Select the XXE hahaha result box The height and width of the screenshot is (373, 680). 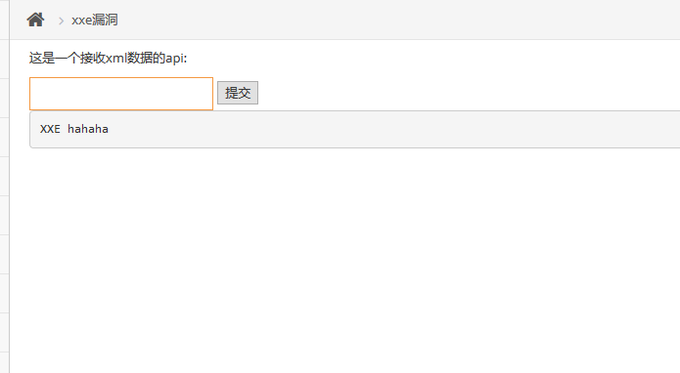click(355, 130)
